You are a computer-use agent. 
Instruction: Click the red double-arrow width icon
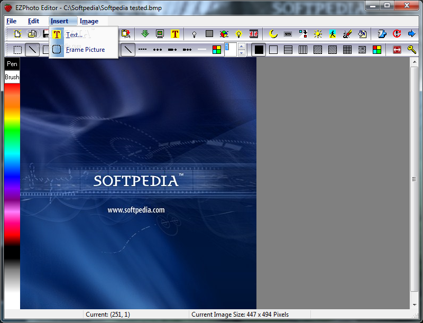pos(397,50)
